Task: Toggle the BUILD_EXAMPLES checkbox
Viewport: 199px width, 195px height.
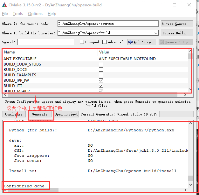Action: (101, 75)
